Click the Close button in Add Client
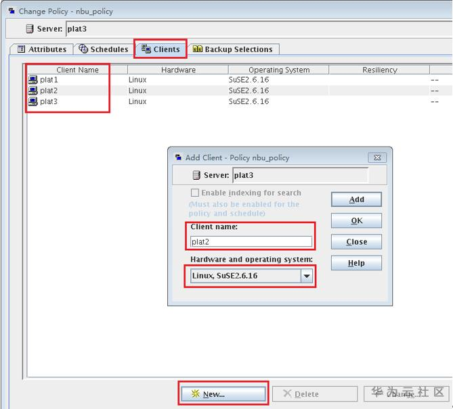Screen dimensions: 453x409 356,242
